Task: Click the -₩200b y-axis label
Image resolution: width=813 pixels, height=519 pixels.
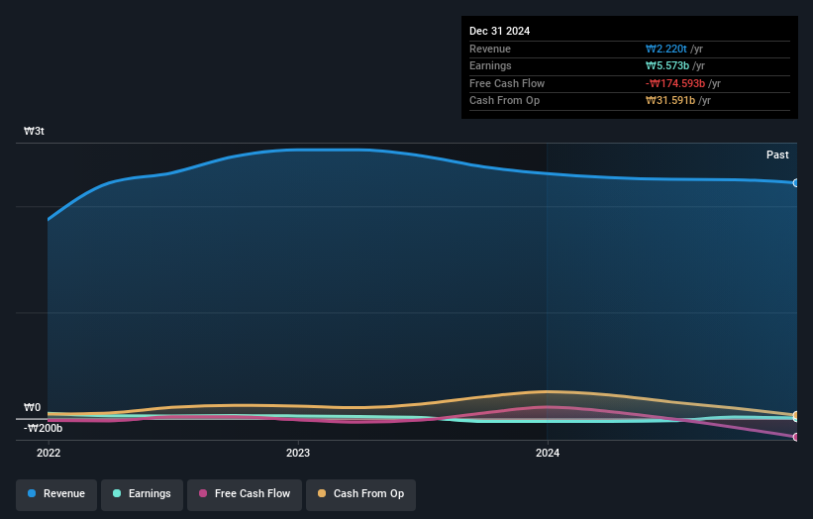Action: point(43,428)
